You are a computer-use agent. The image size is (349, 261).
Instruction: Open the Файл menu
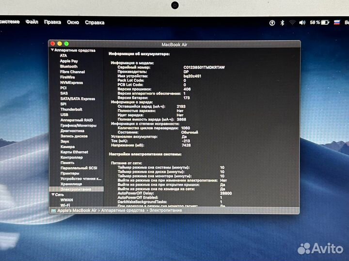(x=32, y=22)
